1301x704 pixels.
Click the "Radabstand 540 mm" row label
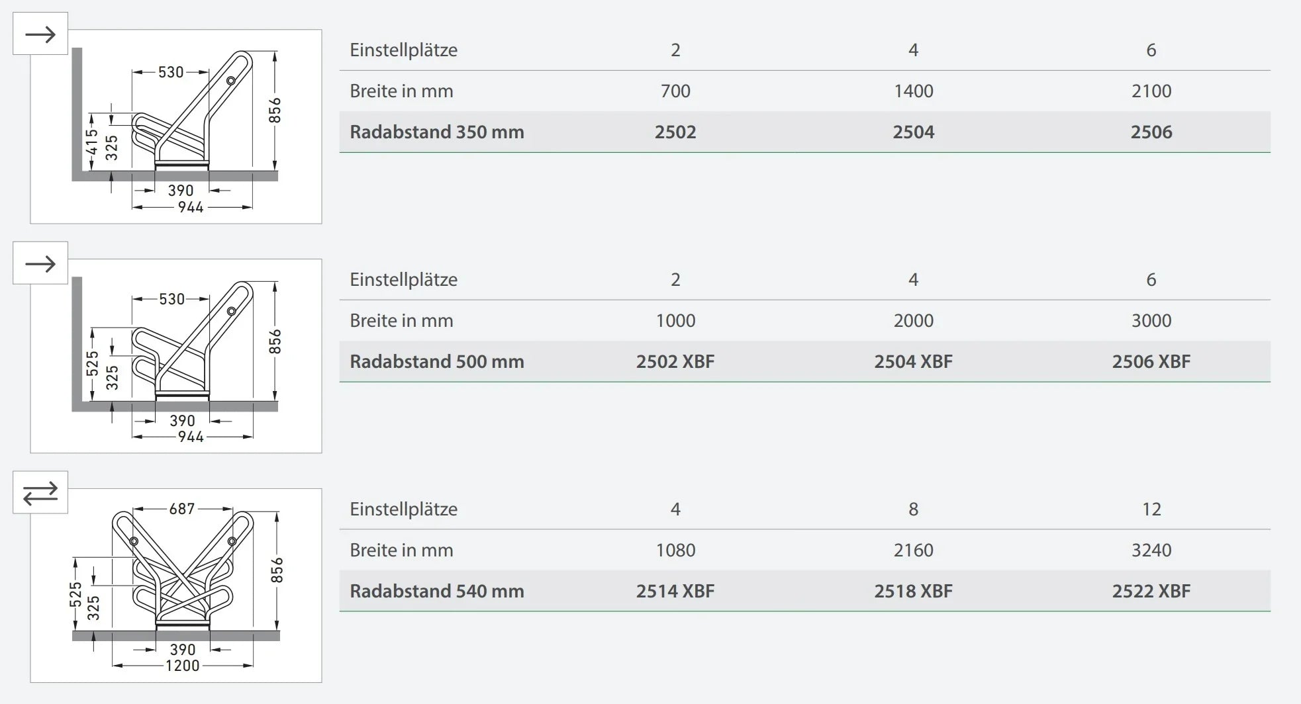click(437, 591)
